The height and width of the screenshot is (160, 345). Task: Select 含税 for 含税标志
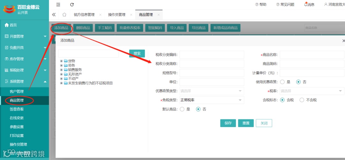point(282,100)
